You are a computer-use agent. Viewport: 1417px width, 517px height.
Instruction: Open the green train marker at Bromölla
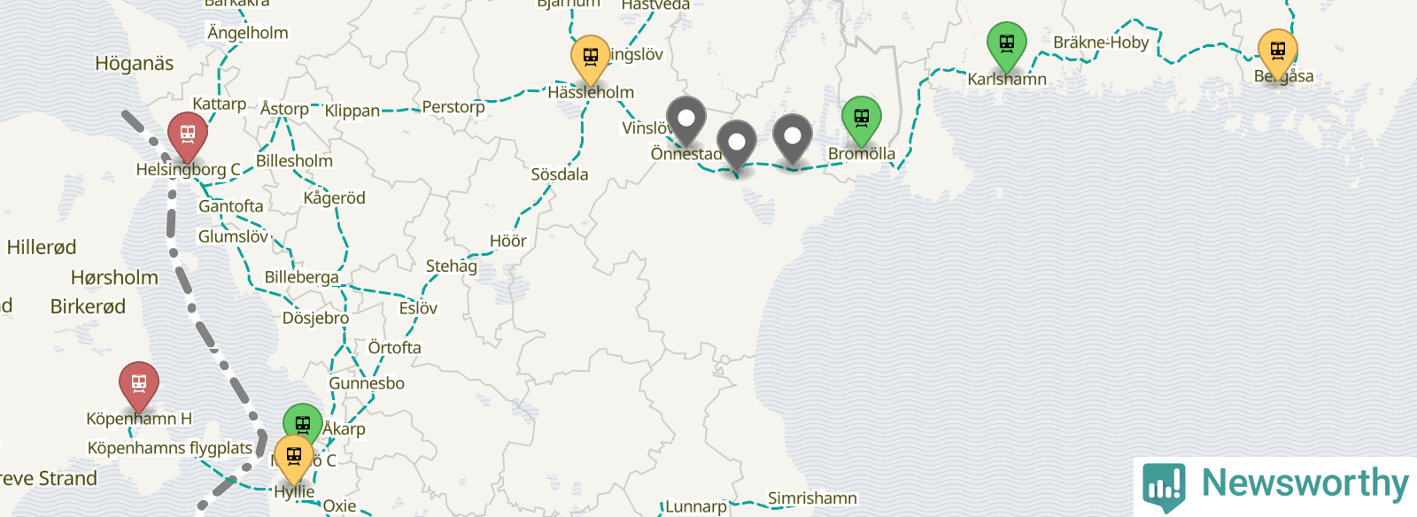click(862, 120)
